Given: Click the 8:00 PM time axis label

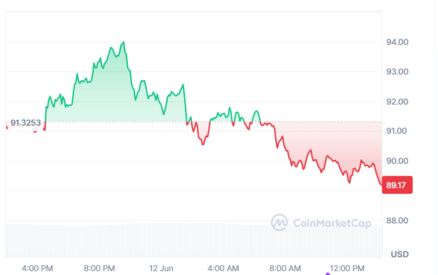Looking at the screenshot, I should (99, 269).
